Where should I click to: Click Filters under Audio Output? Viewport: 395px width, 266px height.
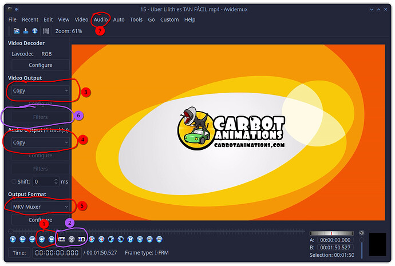coord(40,169)
